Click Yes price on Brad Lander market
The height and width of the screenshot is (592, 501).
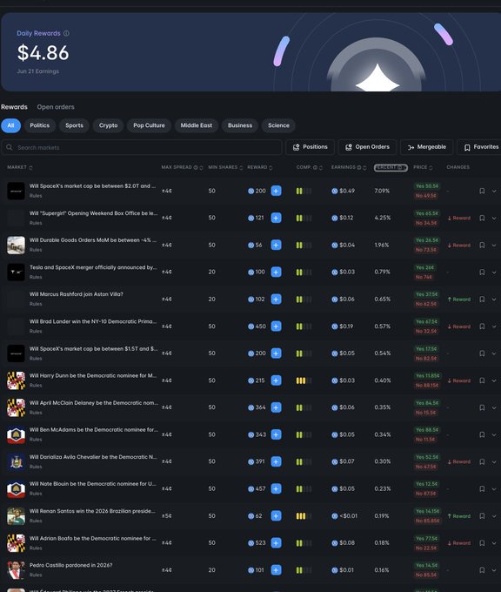pos(427,321)
